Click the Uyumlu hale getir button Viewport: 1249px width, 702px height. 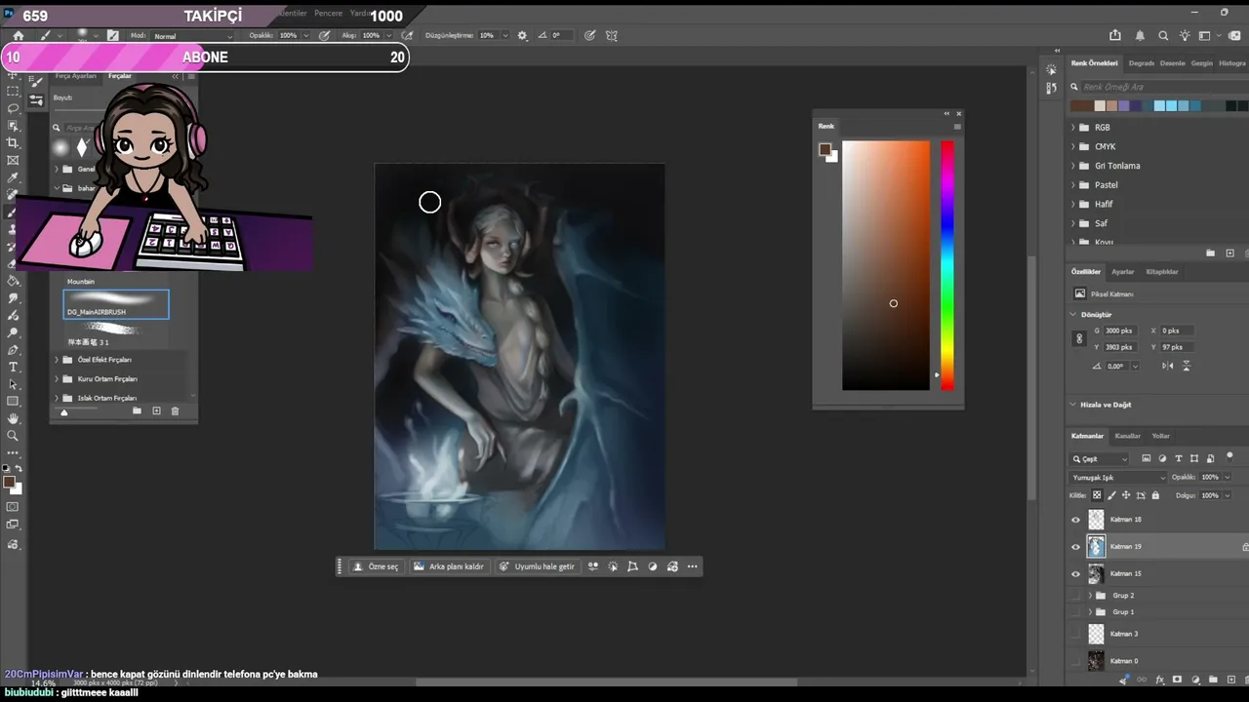pyautogui.click(x=537, y=566)
